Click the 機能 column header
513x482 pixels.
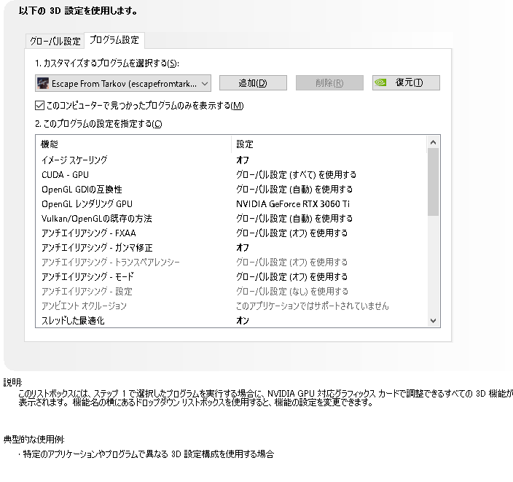click(133, 144)
